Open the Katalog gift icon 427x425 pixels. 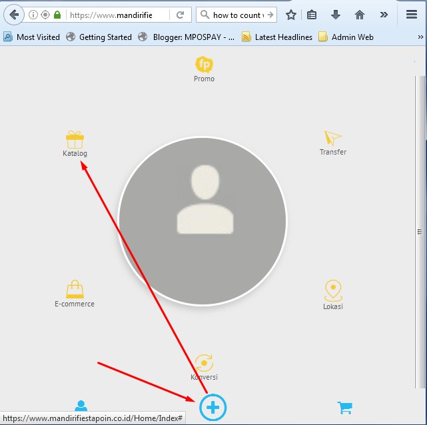click(75, 140)
